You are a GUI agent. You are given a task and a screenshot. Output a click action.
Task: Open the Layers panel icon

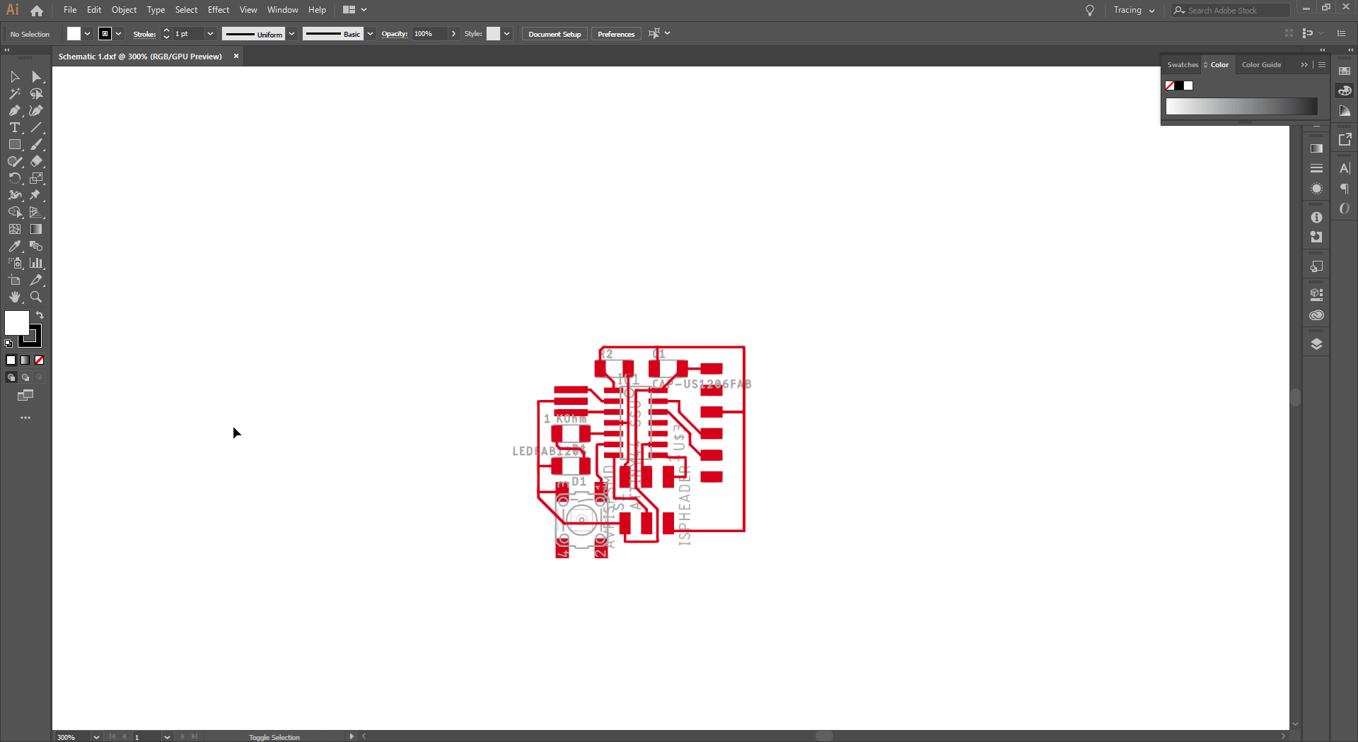pos(1317,343)
